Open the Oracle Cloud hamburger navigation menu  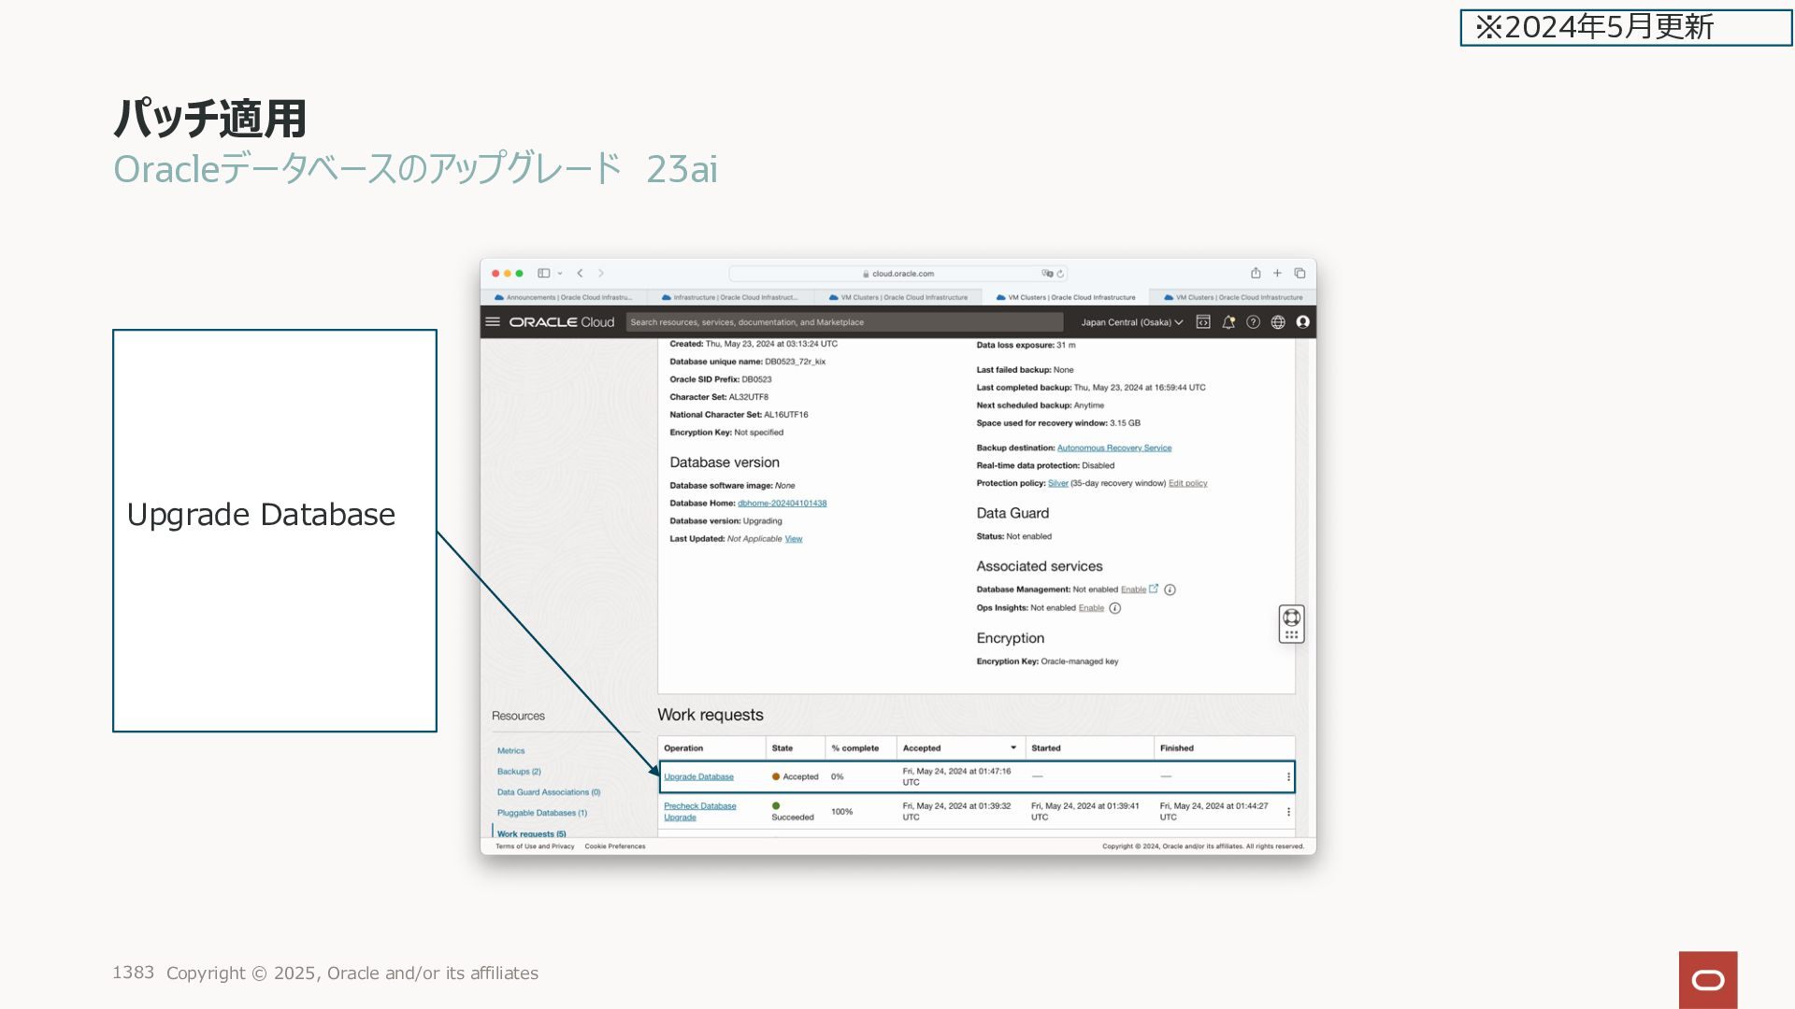pos(493,321)
